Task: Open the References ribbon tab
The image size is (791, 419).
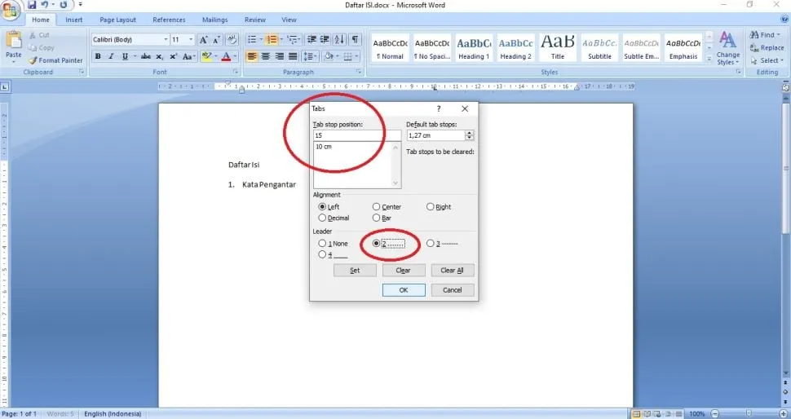Action: (169, 20)
